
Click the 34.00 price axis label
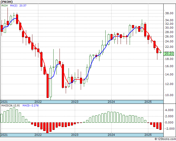click(169, 20)
